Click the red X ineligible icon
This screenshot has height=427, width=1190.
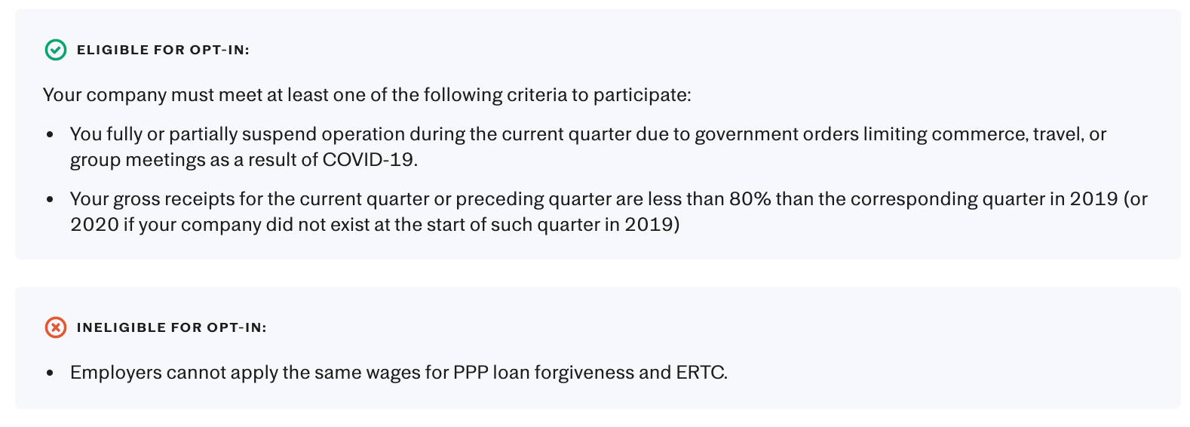56,327
